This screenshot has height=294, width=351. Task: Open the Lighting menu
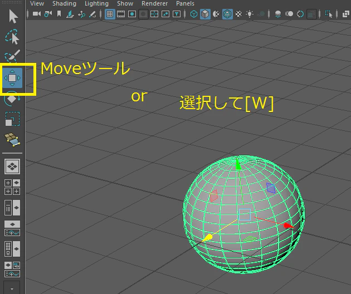96,3
